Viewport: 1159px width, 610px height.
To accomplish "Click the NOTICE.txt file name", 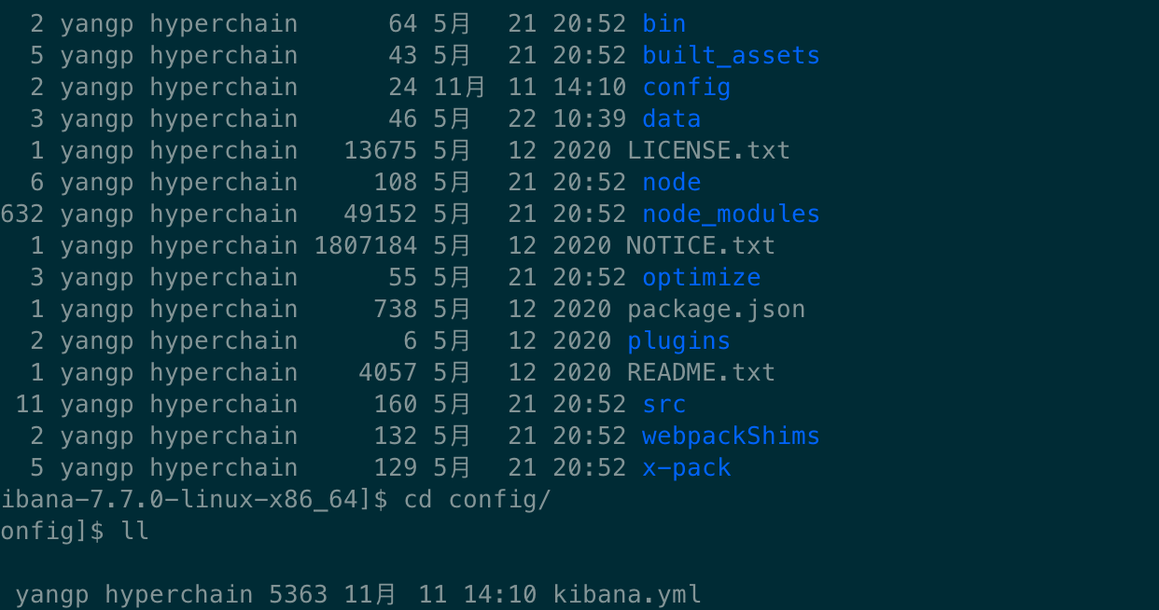I will coord(702,245).
